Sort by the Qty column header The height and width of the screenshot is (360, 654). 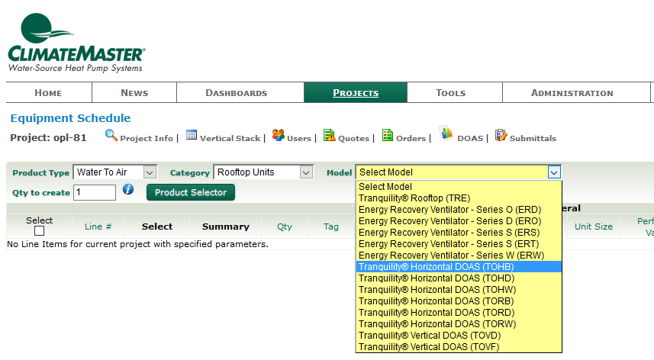coord(285,227)
